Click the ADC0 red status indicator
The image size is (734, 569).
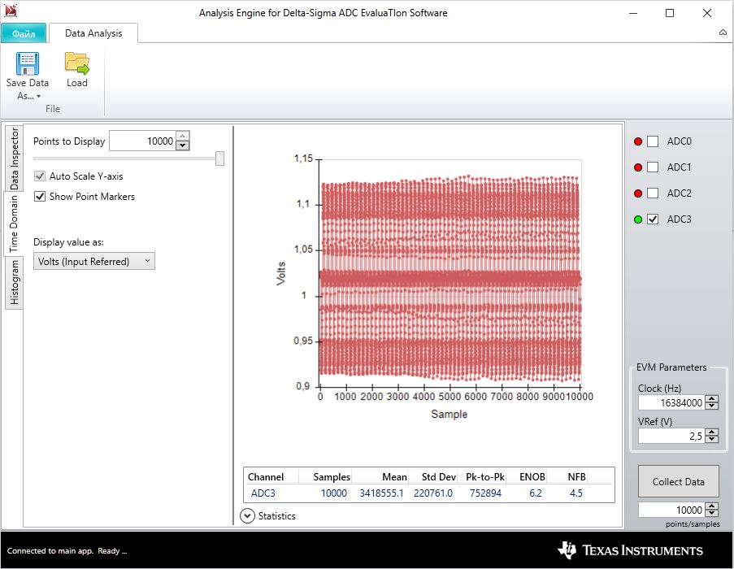pyautogui.click(x=637, y=141)
